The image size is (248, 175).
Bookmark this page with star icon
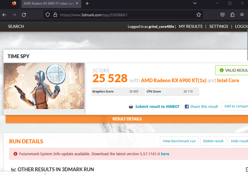(199, 15)
